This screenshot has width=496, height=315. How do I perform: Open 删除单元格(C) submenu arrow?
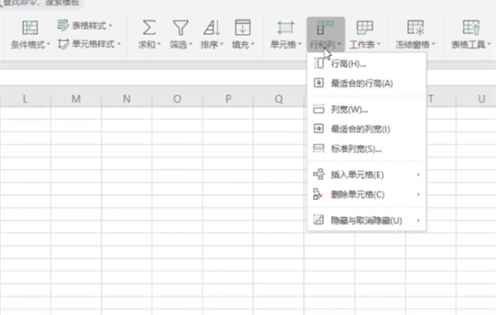tap(418, 194)
